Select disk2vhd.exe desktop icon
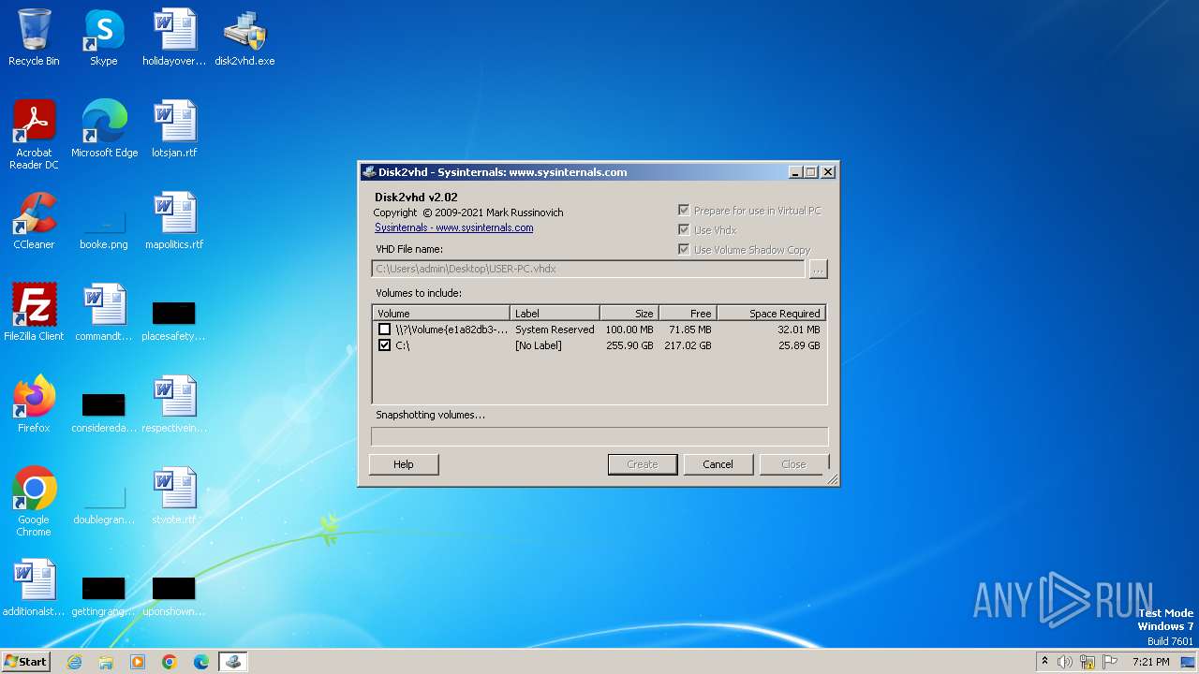The width and height of the screenshot is (1199, 674). point(244,37)
